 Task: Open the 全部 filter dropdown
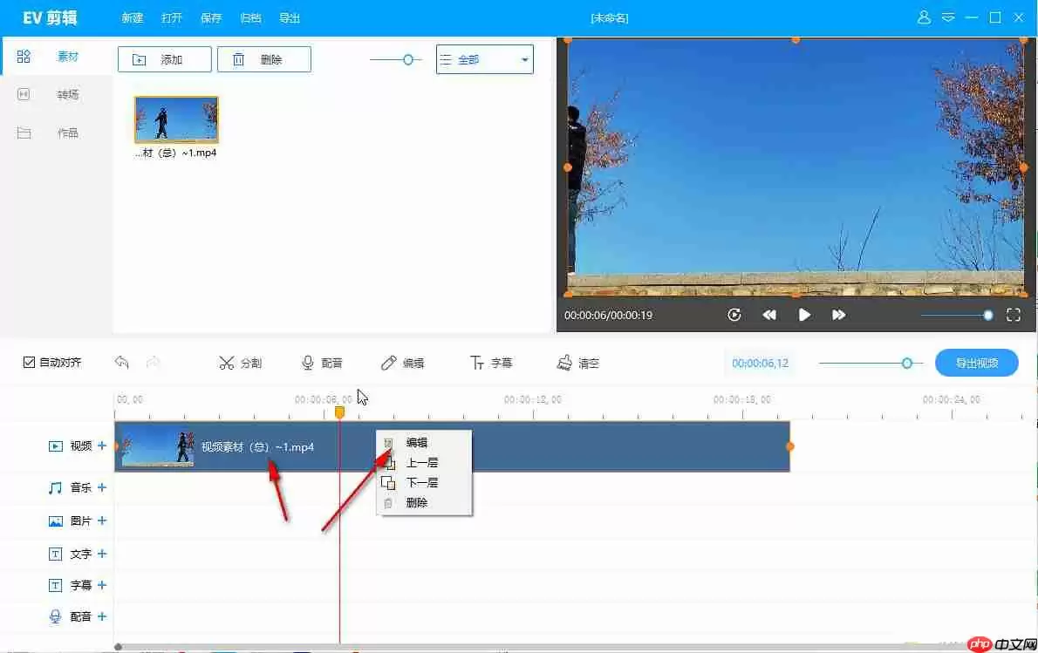click(x=484, y=58)
